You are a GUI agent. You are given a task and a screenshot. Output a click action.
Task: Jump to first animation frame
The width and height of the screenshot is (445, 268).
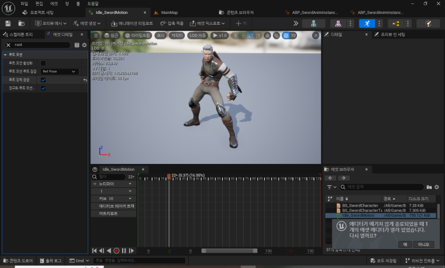coord(94,251)
